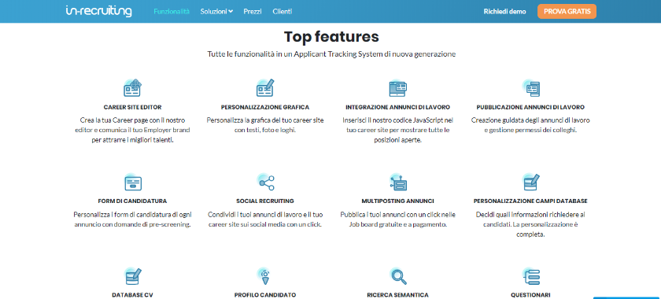
Task: Click the 'Tutte le funzionalità' subtitle text
Action: (x=331, y=54)
